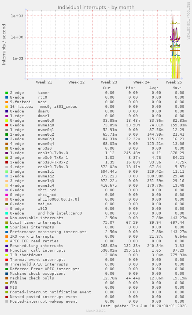Click the Function call interrupts label
Screen dimensions: 192x315
[x=38, y=250]
